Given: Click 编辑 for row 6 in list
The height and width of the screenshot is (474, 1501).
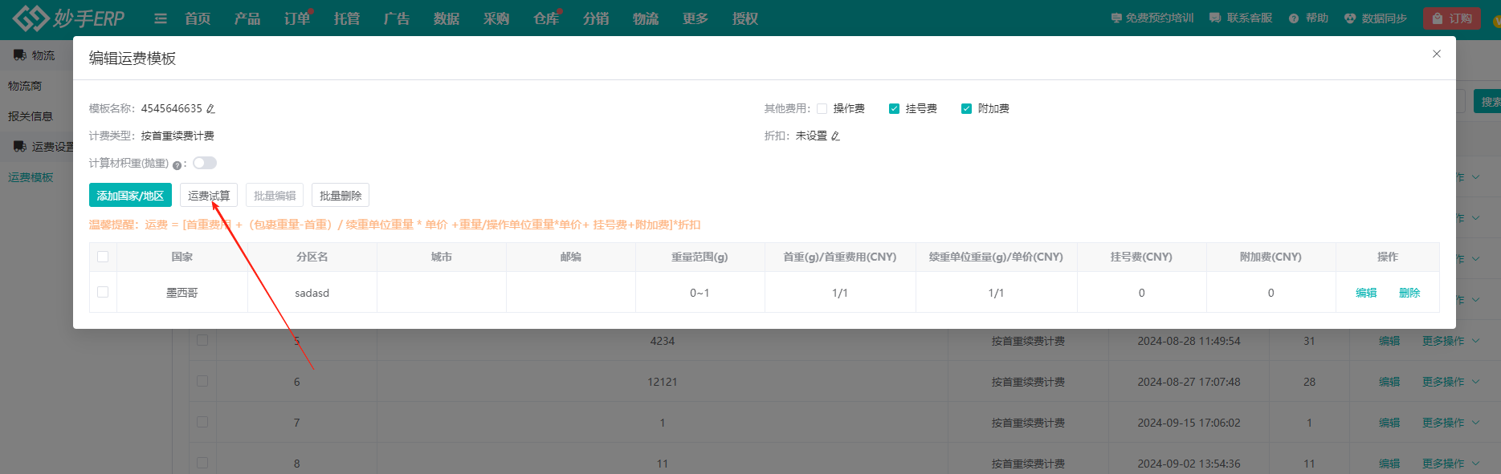Looking at the screenshot, I should tap(1389, 382).
